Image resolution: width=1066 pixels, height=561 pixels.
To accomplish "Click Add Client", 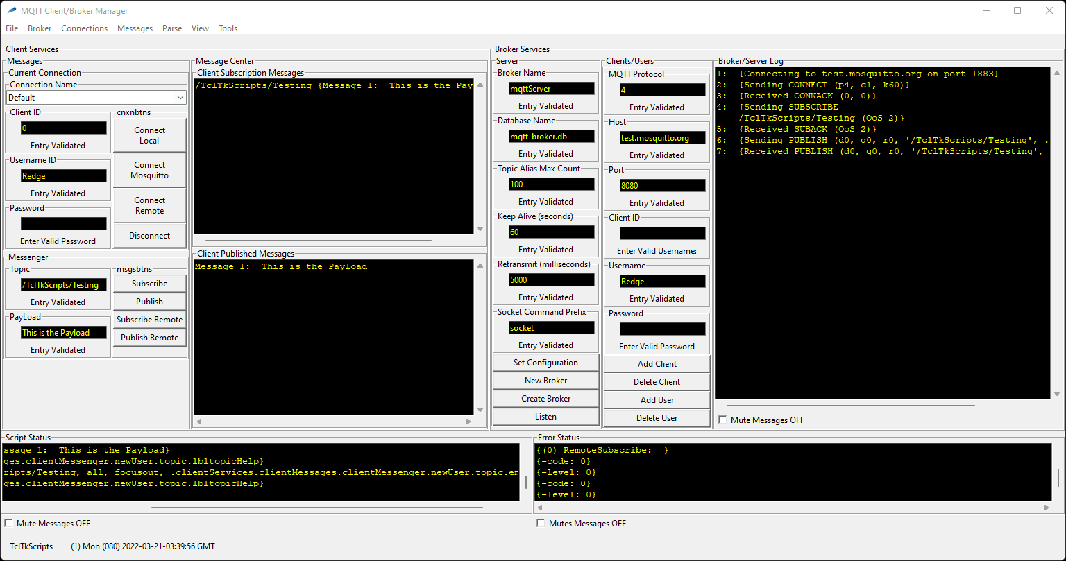I will point(656,363).
